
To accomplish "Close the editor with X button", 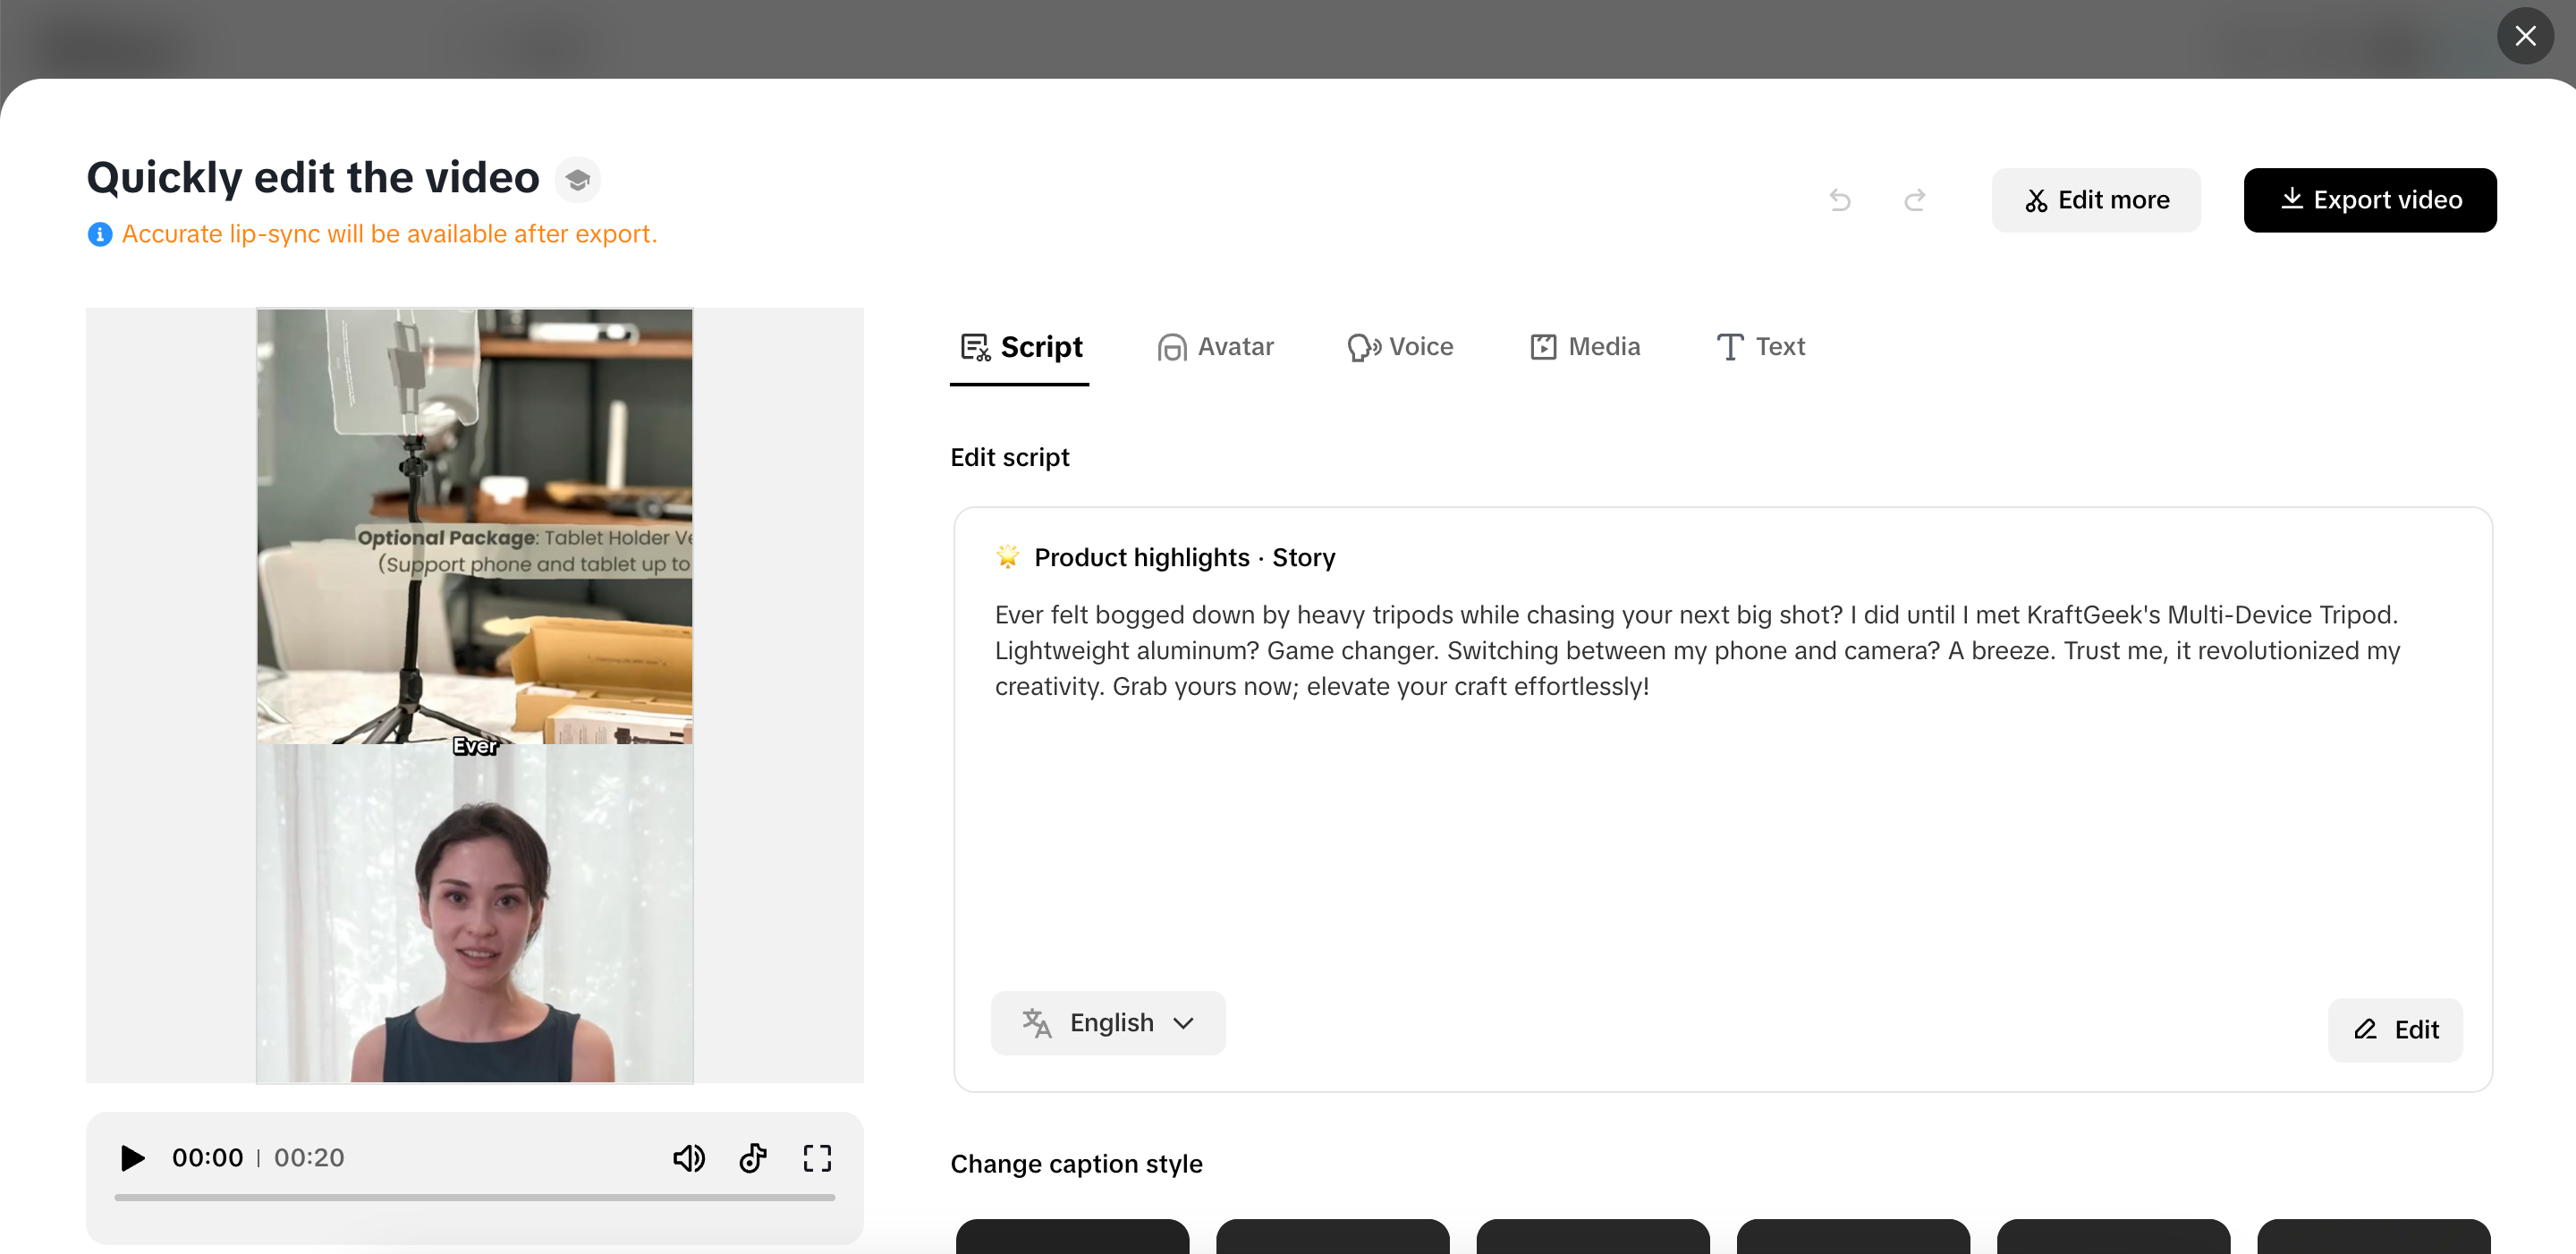I will click(x=2525, y=36).
